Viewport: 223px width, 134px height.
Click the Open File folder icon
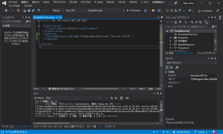25,10
